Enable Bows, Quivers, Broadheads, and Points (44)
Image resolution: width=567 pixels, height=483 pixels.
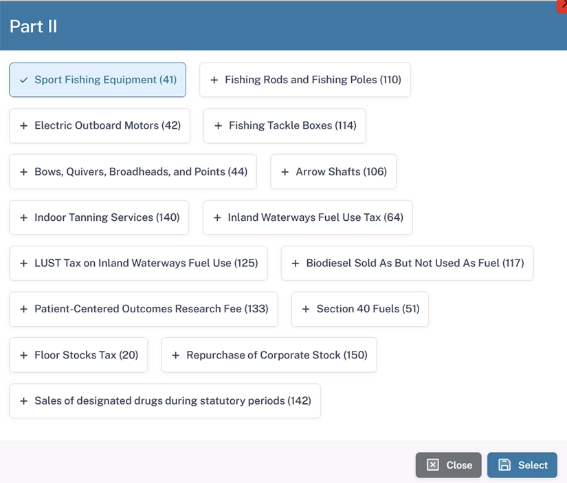[133, 171]
